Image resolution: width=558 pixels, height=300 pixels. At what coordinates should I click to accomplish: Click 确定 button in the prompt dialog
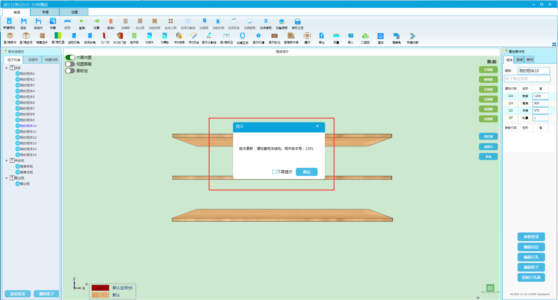307,172
